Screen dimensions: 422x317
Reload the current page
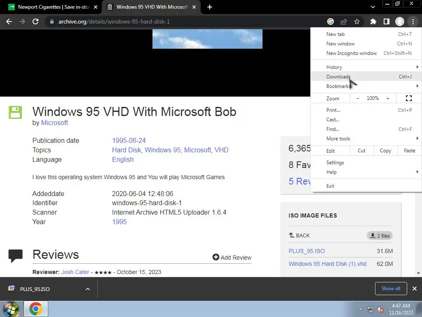pyautogui.click(x=35, y=21)
